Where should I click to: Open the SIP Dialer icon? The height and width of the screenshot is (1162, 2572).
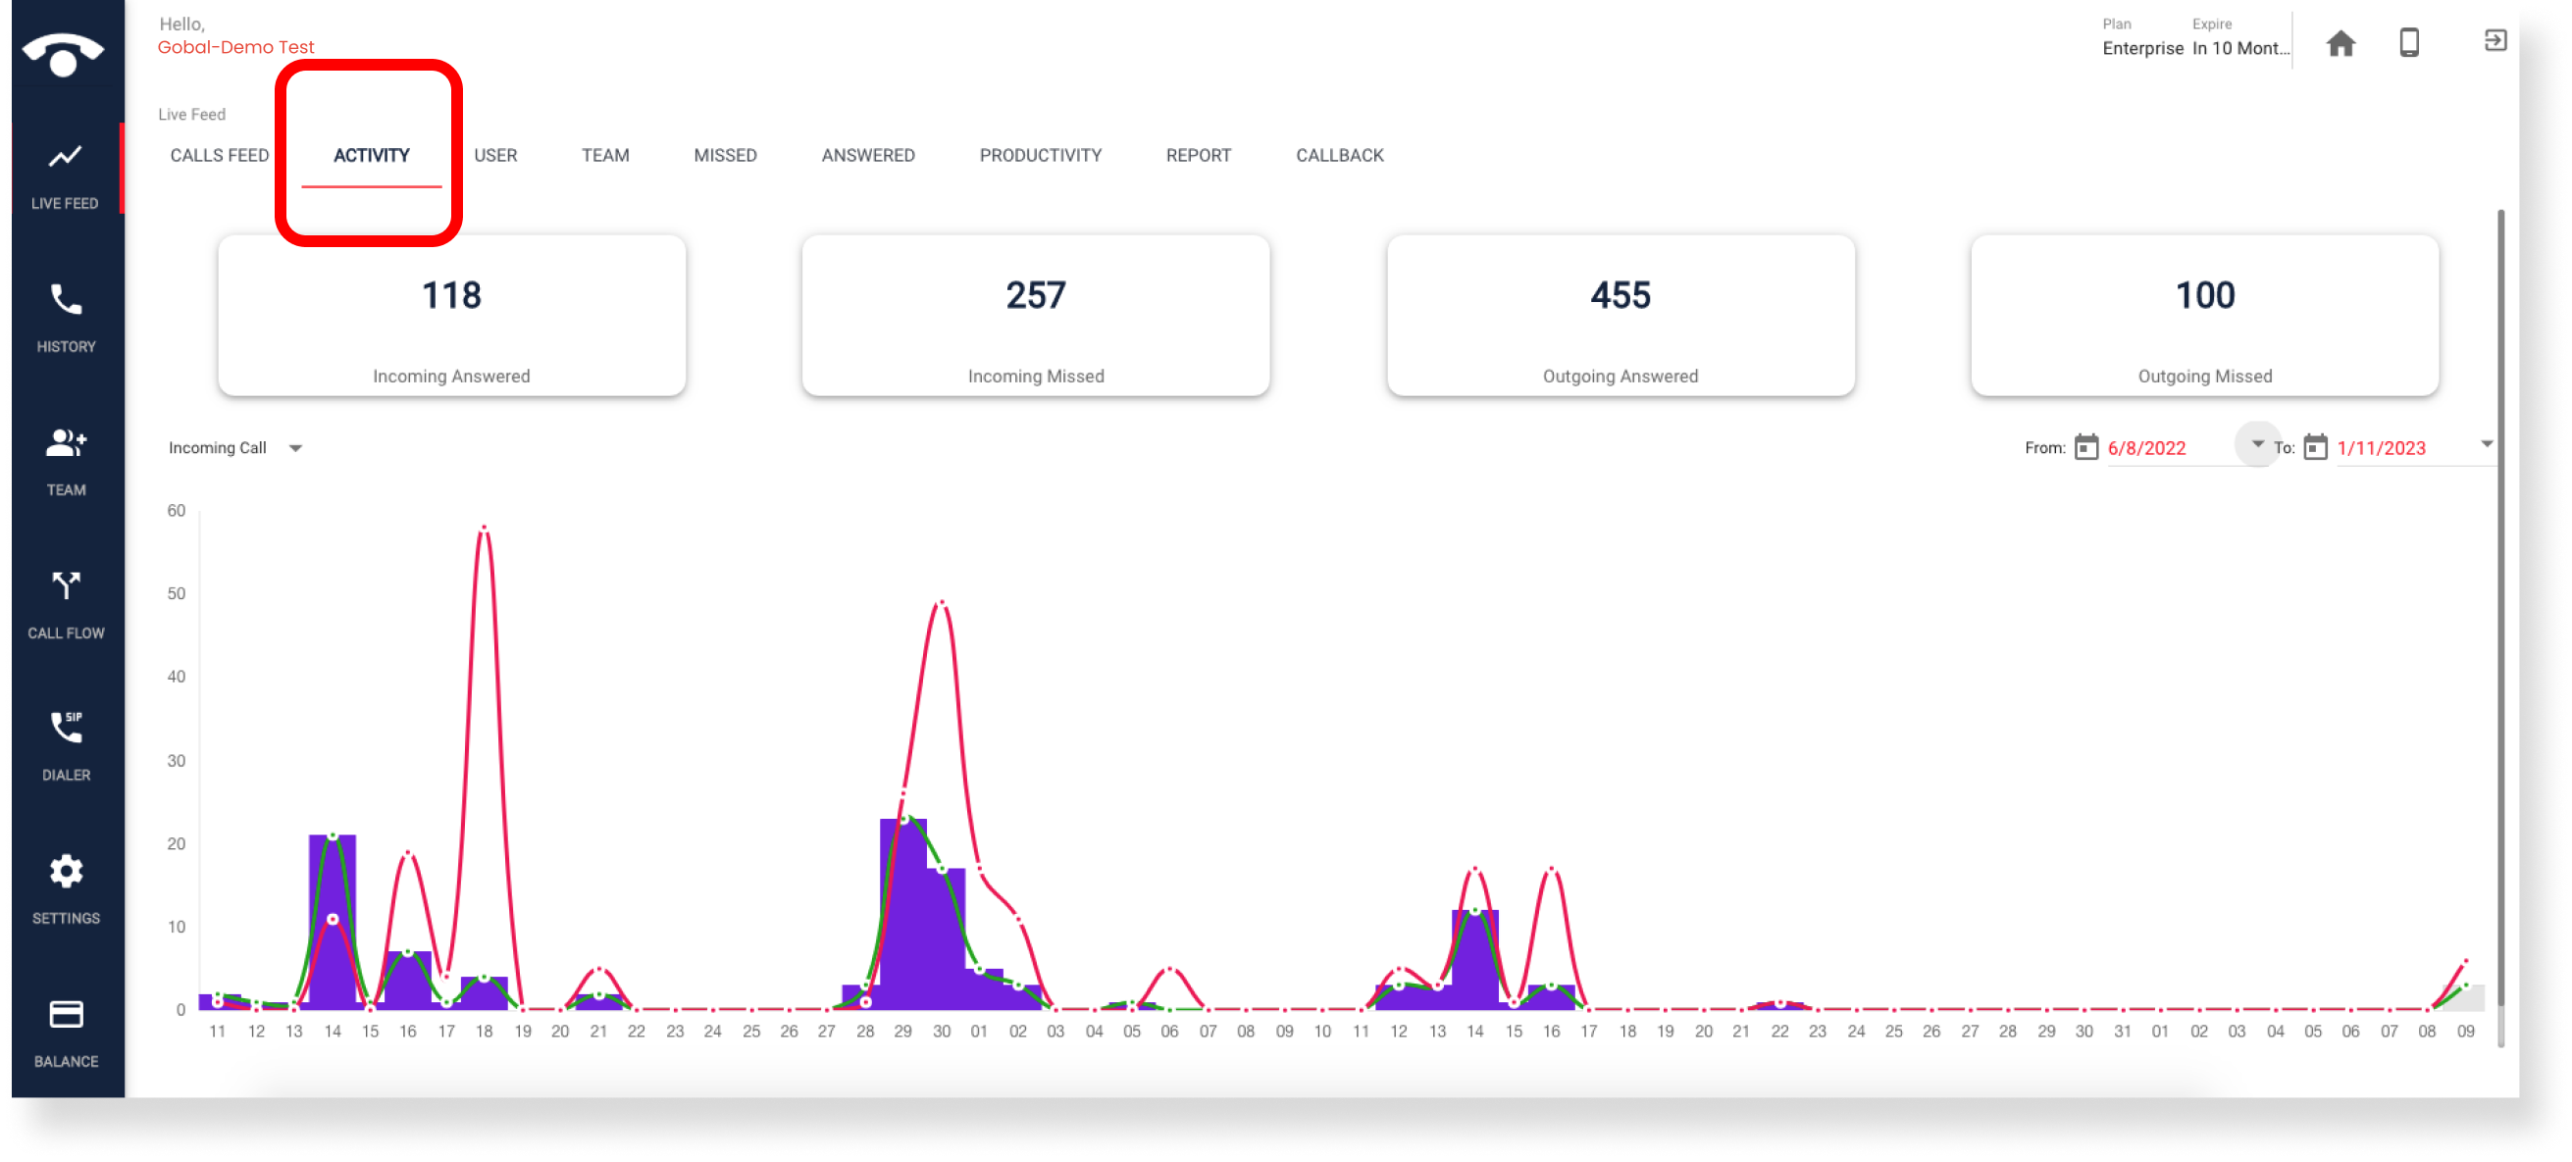pyautogui.click(x=66, y=728)
